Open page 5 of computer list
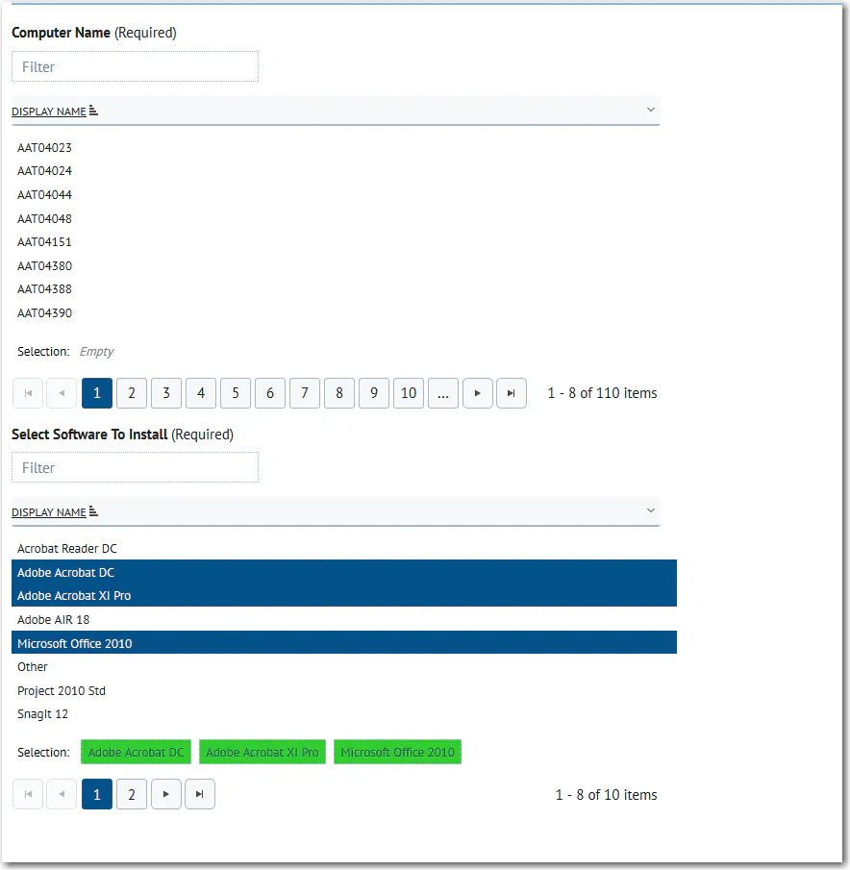Screen dimensions: 850x870 [x=236, y=393]
